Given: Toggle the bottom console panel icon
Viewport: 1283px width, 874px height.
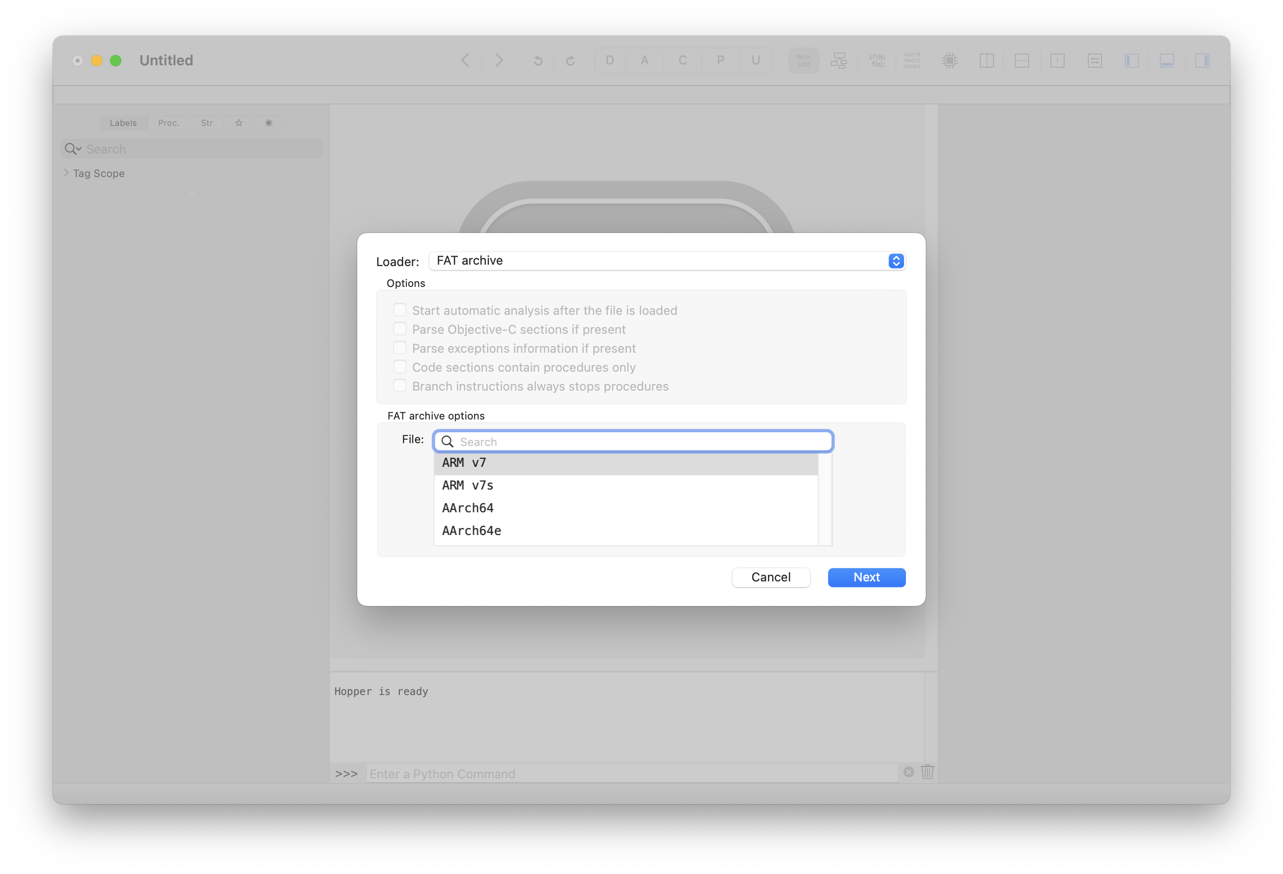Looking at the screenshot, I should [1166, 61].
